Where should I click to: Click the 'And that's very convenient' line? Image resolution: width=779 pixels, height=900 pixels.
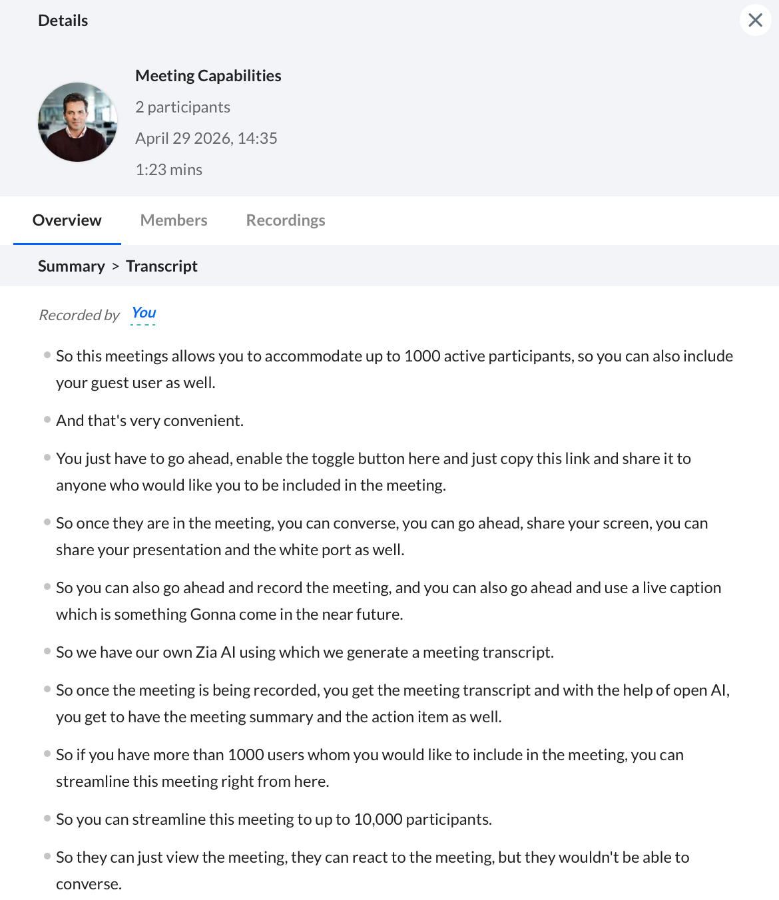click(150, 421)
